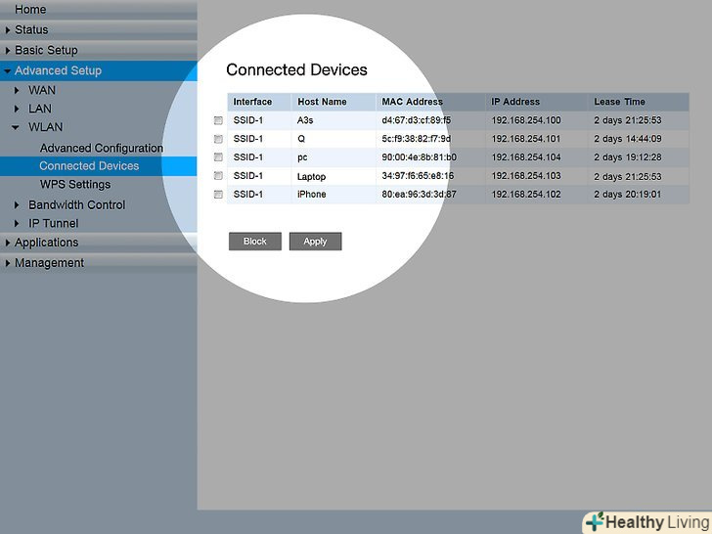Click IP address 192.168.254.103
Screen dimensions: 712x534
[x=526, y=176]
